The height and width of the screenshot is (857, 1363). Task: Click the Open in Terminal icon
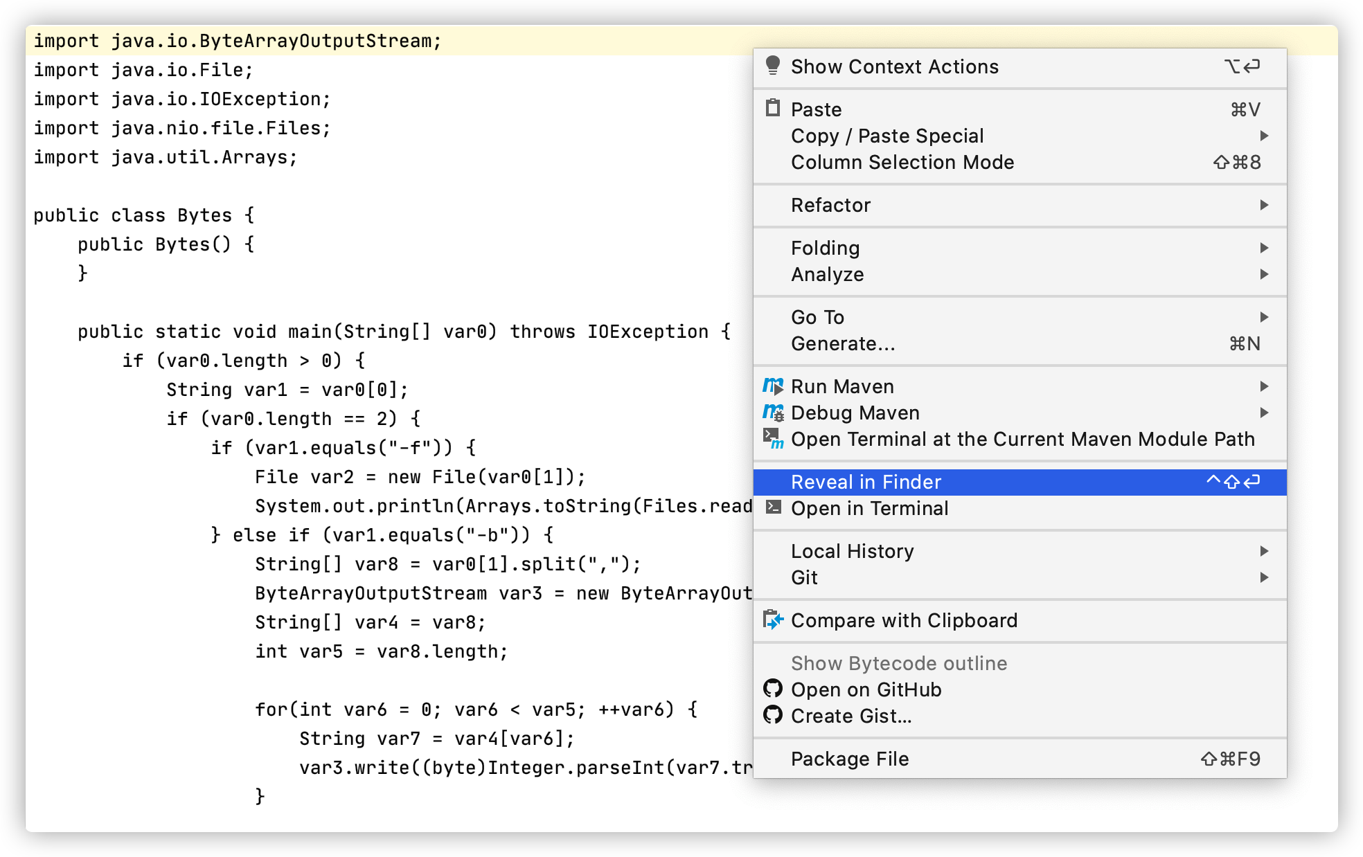coord(773,507)
